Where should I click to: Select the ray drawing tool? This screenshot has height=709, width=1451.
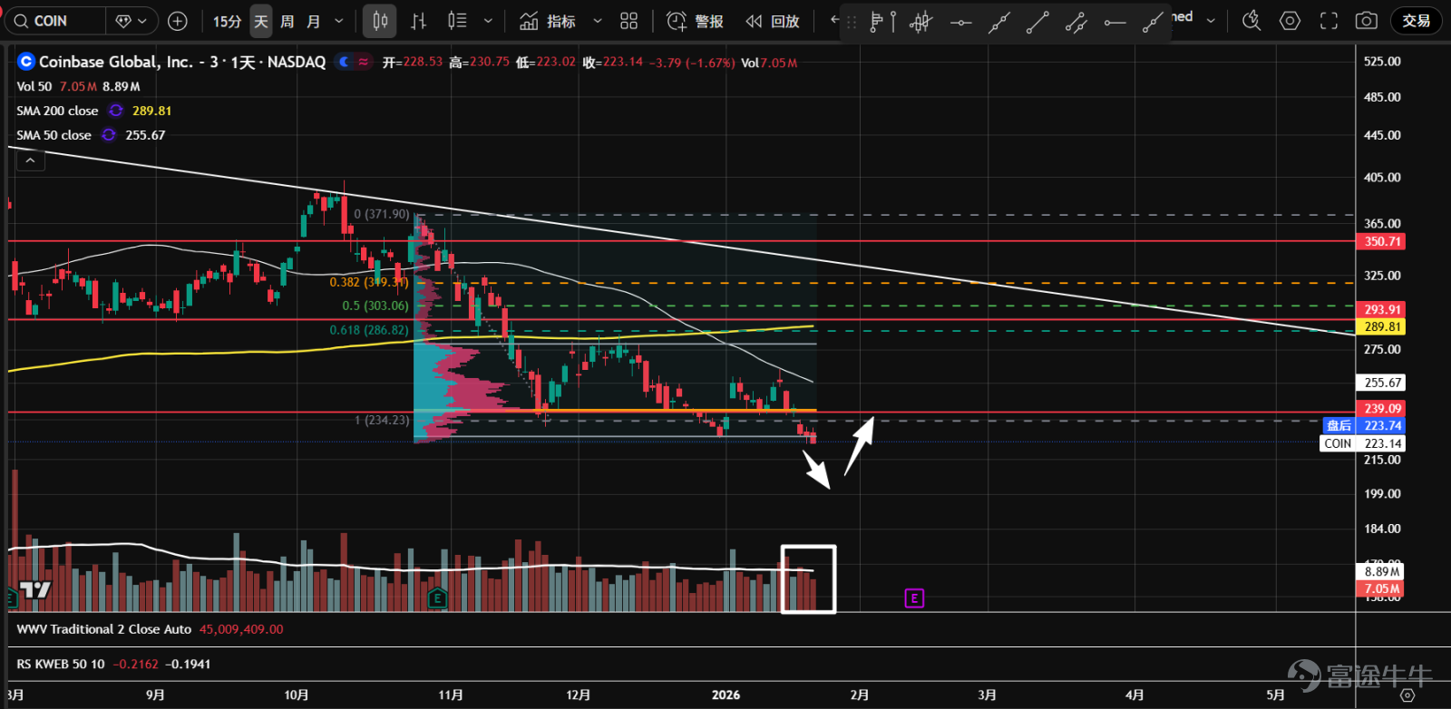click(1152, 22)
